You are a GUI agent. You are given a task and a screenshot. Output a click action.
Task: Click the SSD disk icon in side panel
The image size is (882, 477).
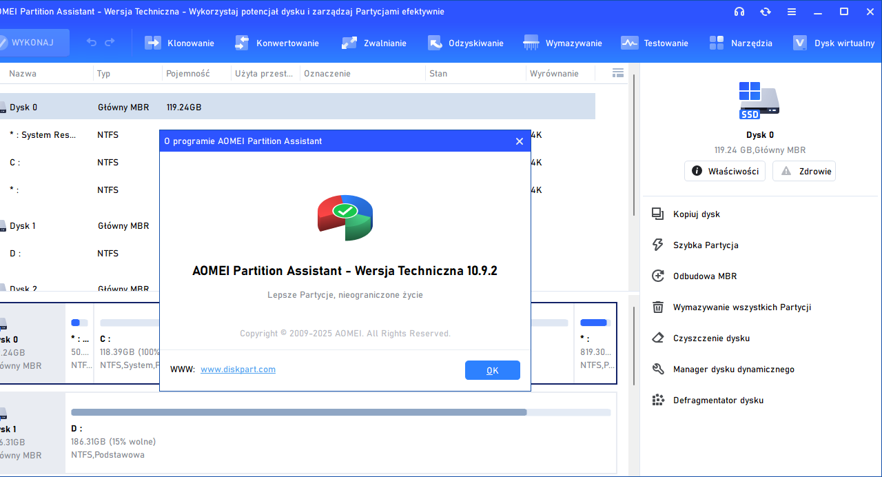click(759, 99)
